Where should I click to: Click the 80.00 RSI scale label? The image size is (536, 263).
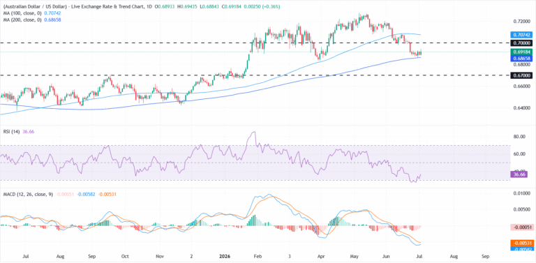(x=520, y=137)
